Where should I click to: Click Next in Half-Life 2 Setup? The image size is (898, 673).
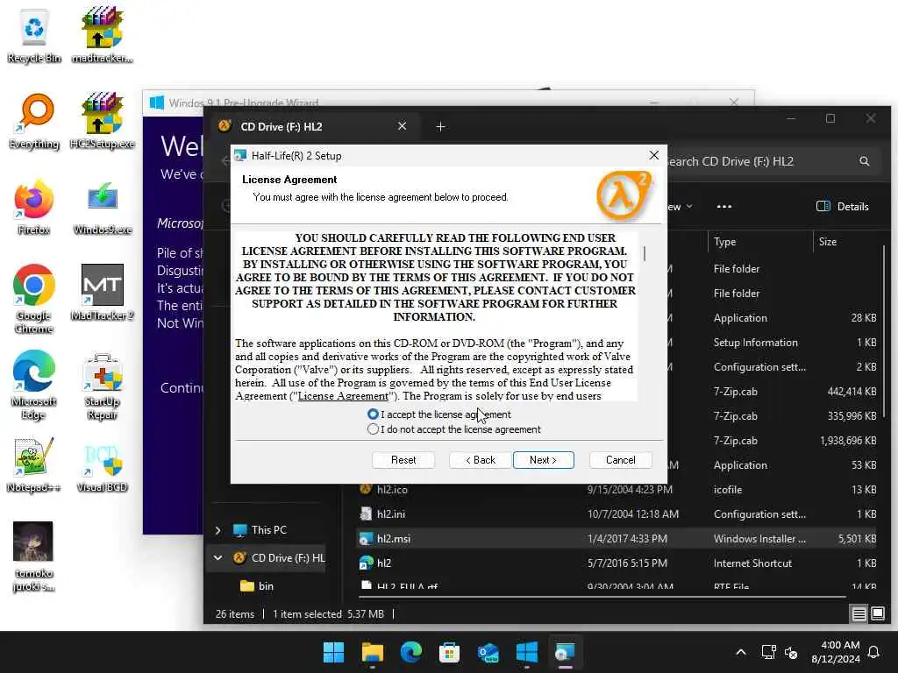(543, 459)
